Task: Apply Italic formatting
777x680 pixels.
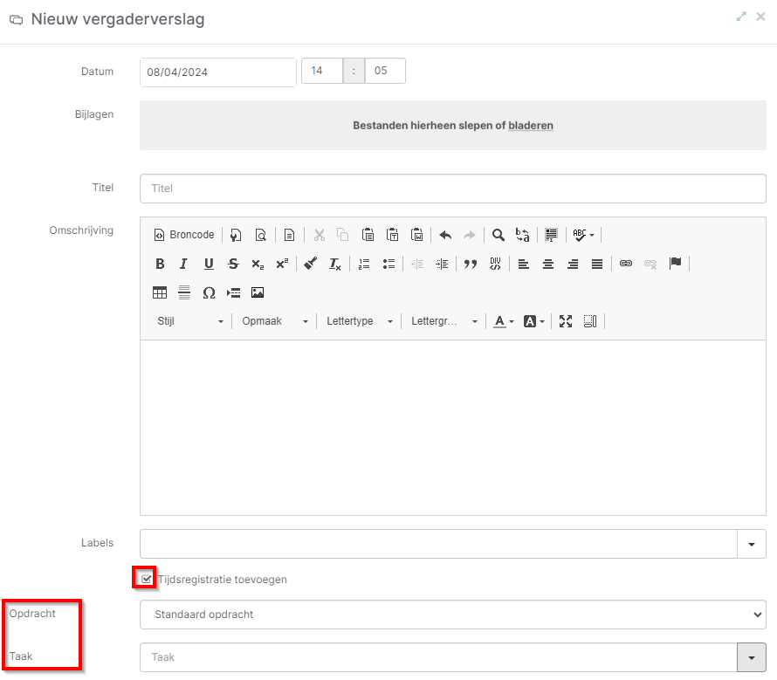Action: [x=184, y=264]
